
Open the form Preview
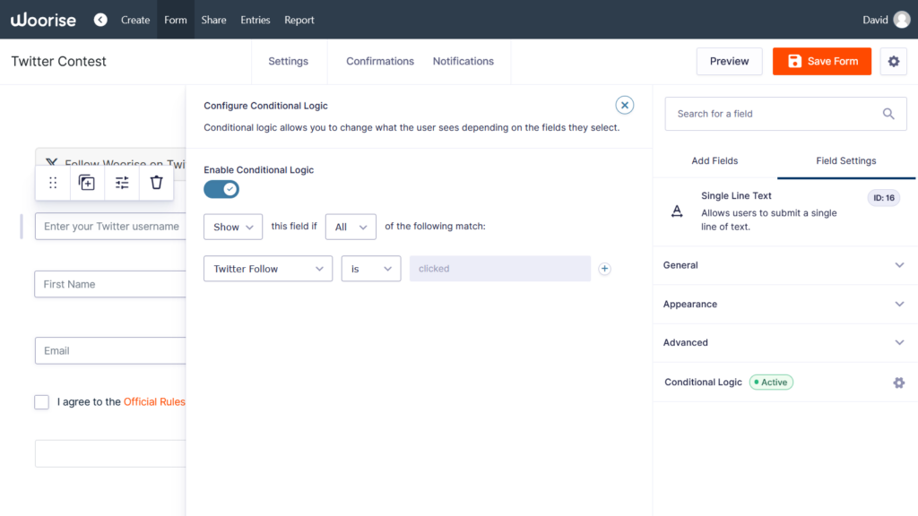tap(729, 61)
